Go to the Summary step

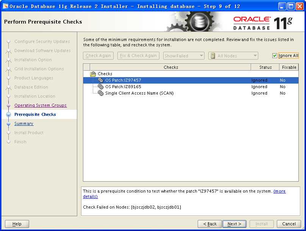(24, 124)
